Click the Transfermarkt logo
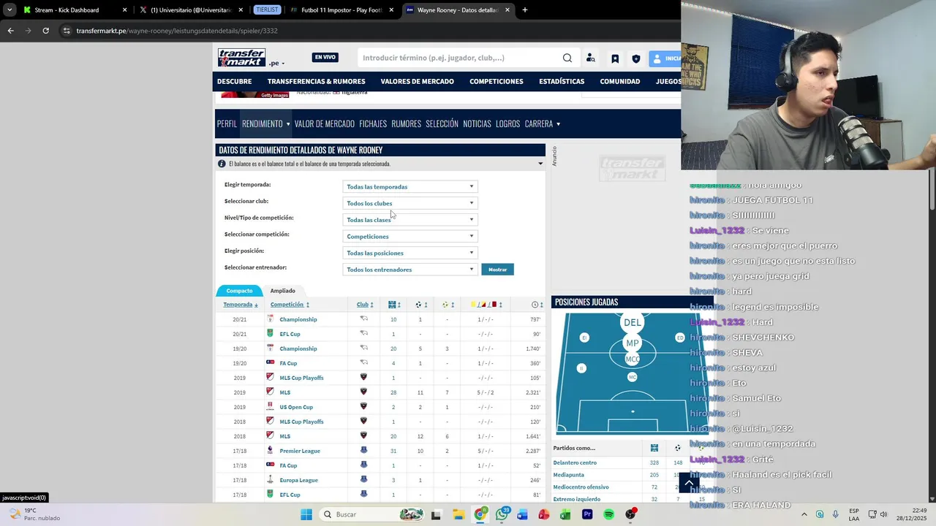The height and width of the screenshot is (526, 936). (241, 58)
